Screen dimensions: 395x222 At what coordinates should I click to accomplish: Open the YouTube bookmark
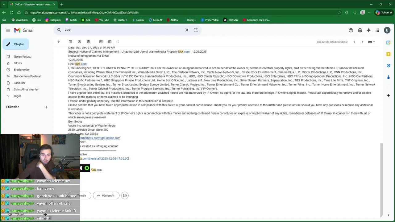click(x=102, y=20)
